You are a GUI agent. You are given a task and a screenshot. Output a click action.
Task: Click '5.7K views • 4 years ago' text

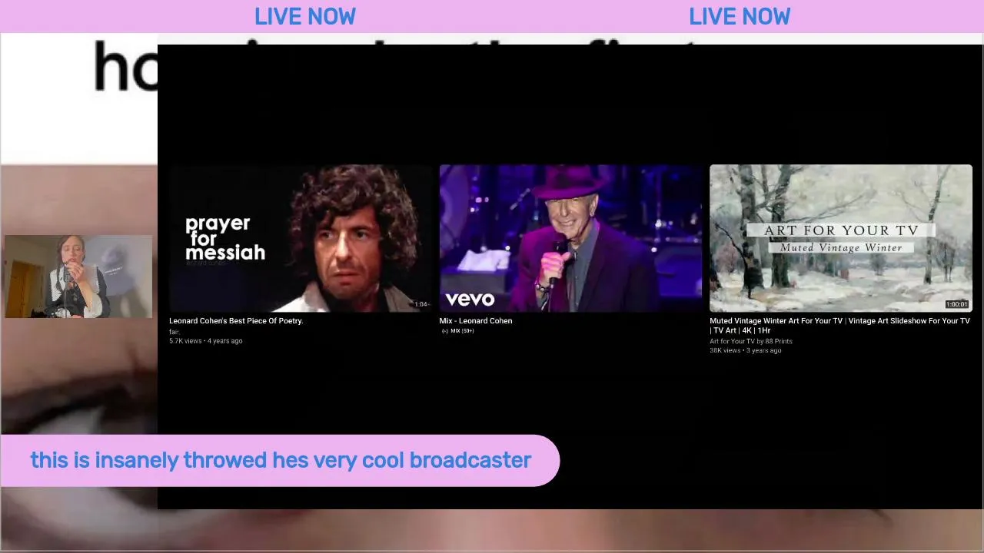[x=206, y=341]
